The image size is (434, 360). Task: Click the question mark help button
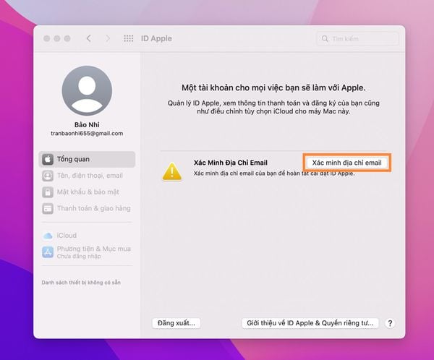pos(390,323)
